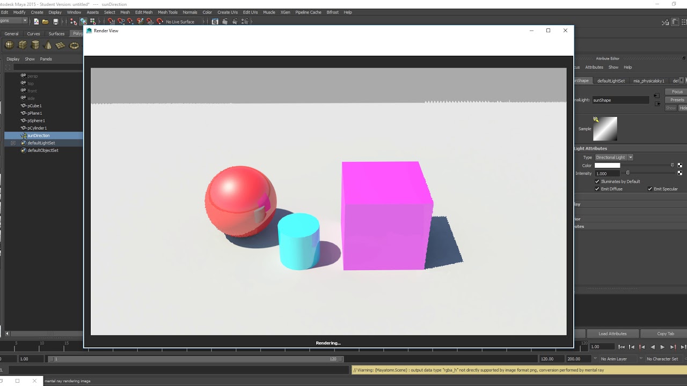This screenshot has height=386, width=687.
Task: Click the white light Color swatch
Action: point(607,165)
